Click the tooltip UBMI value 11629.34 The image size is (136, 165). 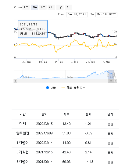click(38, 34)
